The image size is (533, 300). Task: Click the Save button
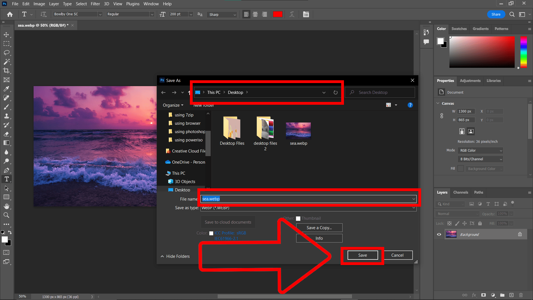(x=363, y=255)
